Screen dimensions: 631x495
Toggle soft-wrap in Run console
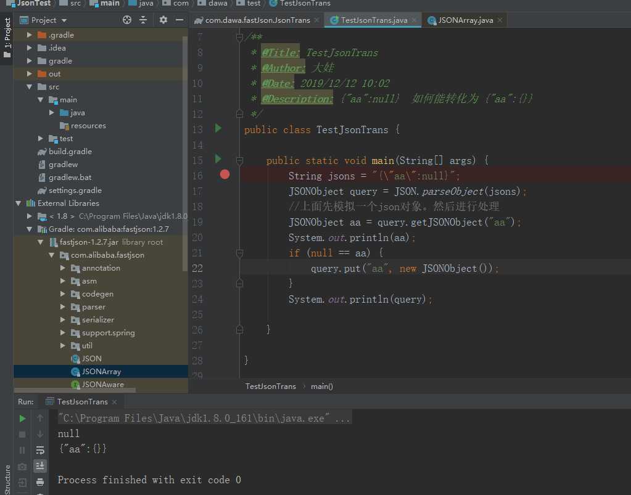tap(40, 450)
